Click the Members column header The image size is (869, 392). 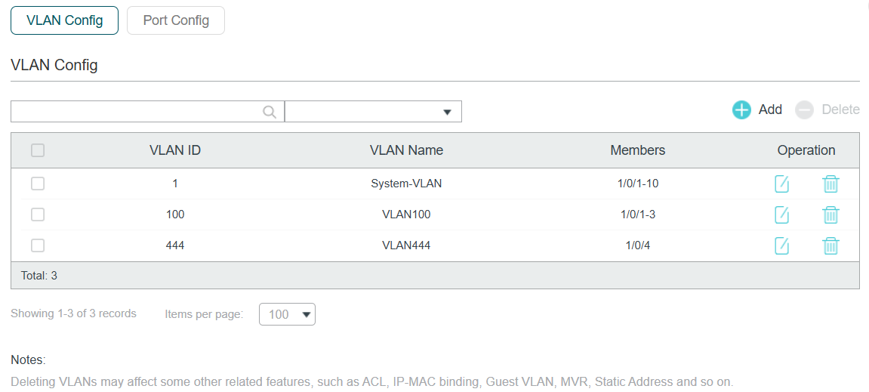[637, 150]
